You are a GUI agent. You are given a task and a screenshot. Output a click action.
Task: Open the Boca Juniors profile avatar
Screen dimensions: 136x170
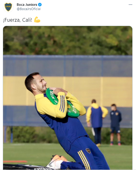[8, 7]
